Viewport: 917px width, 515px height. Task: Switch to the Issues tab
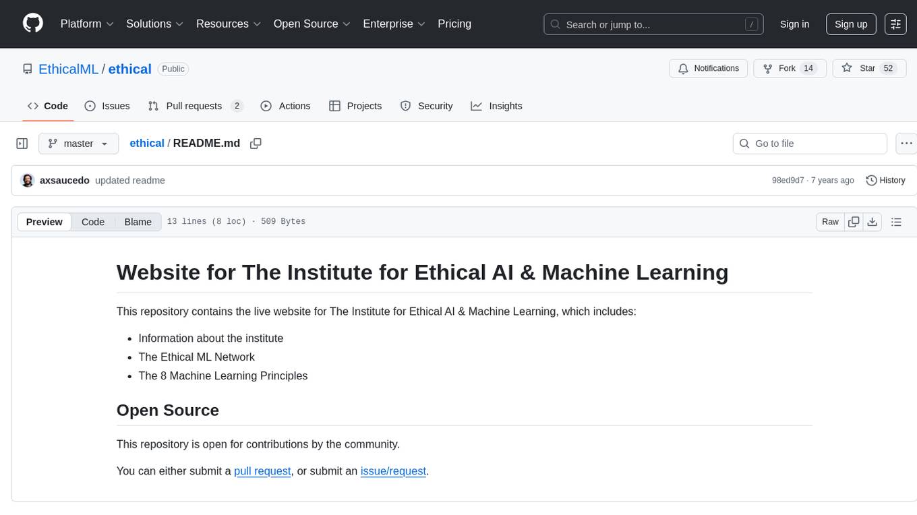[x=107, y=106]
